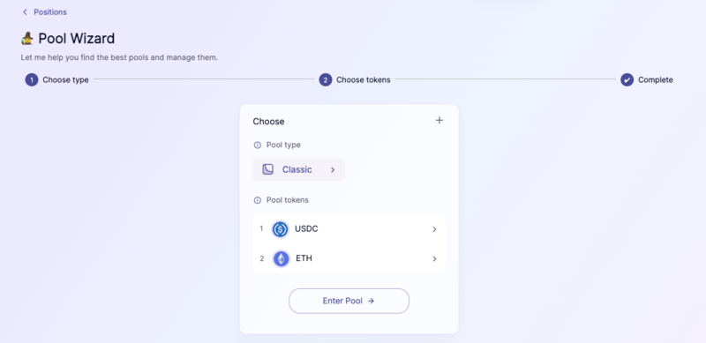Expand the USDC row chevron
The image size is (706, 343).
[434, 229]
